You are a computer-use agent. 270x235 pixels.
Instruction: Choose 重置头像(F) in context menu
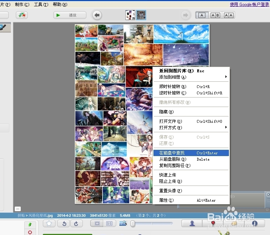[191, 191]
